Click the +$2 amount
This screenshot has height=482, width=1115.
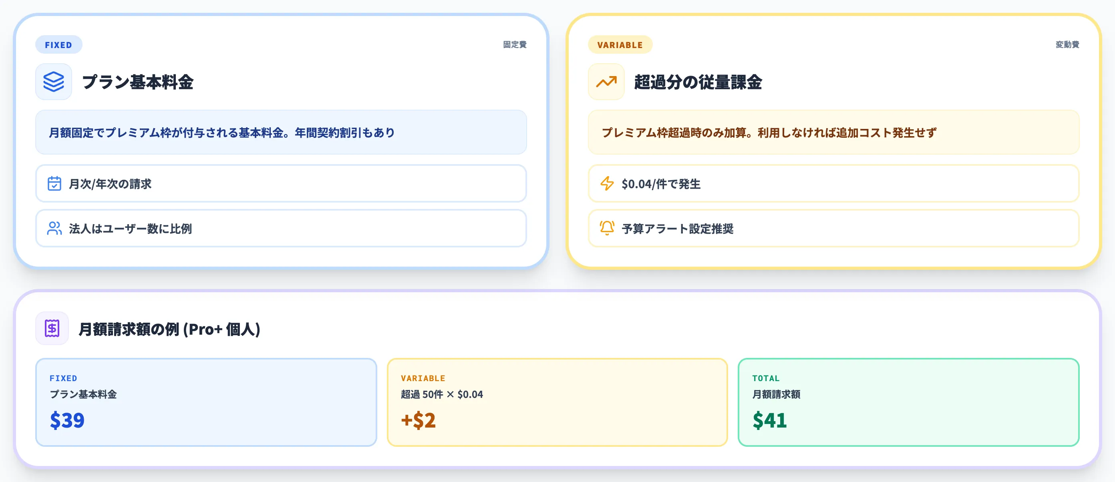click(x=418, y=420)
